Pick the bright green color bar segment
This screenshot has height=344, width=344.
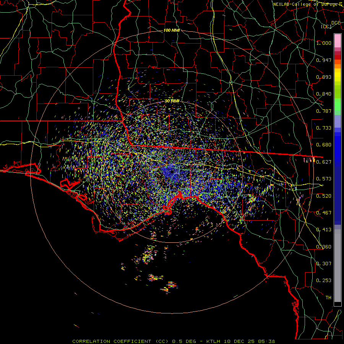[338, 104]
